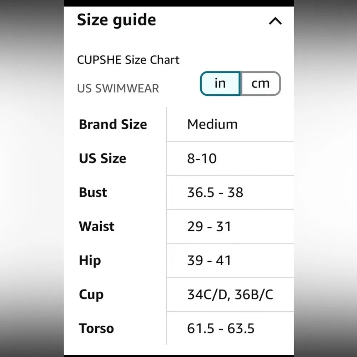Click the Bust row label
This screenshot has width=357, height=357.
[93, 192]
